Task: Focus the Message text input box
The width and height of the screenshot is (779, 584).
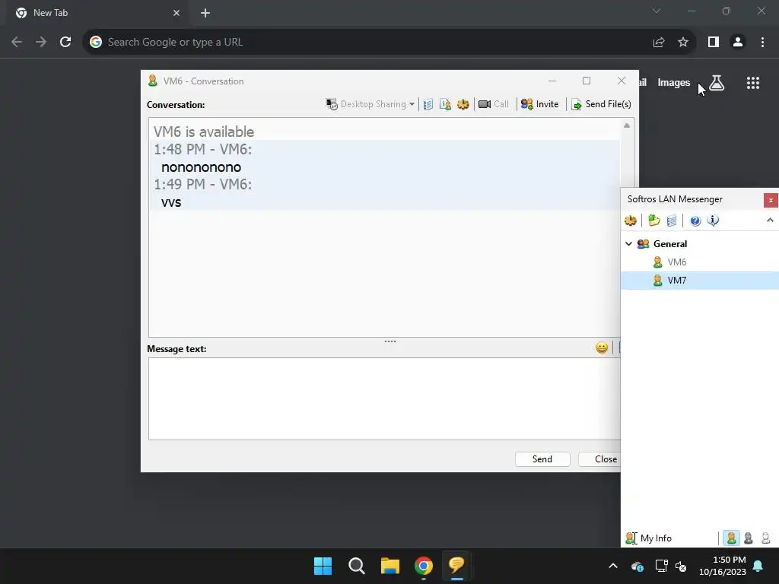Action: 384,398
